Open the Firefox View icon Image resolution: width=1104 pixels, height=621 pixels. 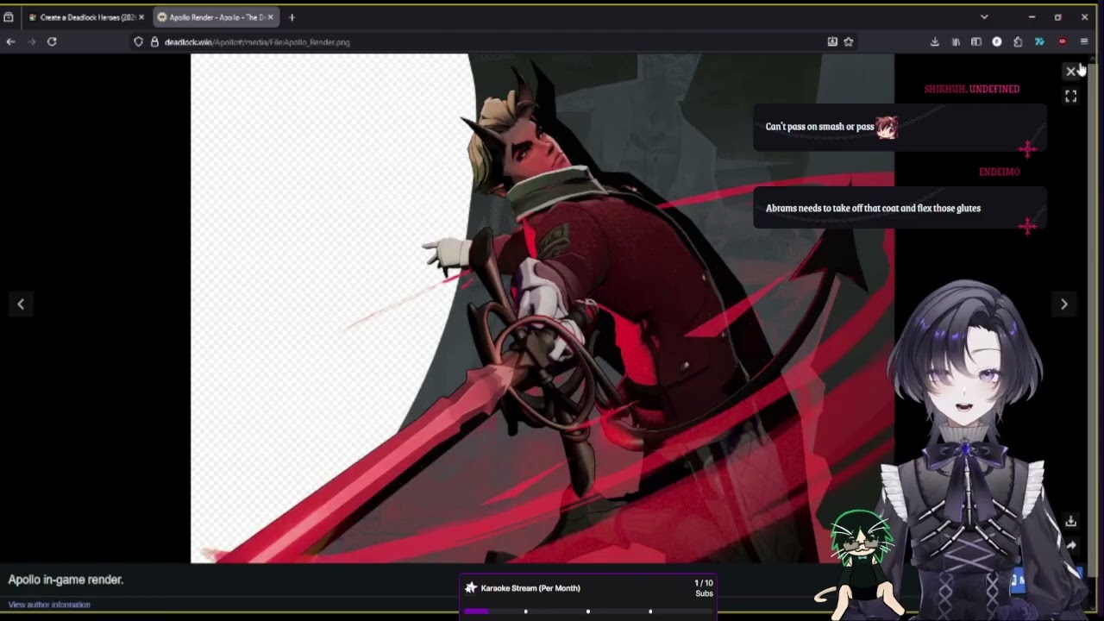(x=9, y=17)
